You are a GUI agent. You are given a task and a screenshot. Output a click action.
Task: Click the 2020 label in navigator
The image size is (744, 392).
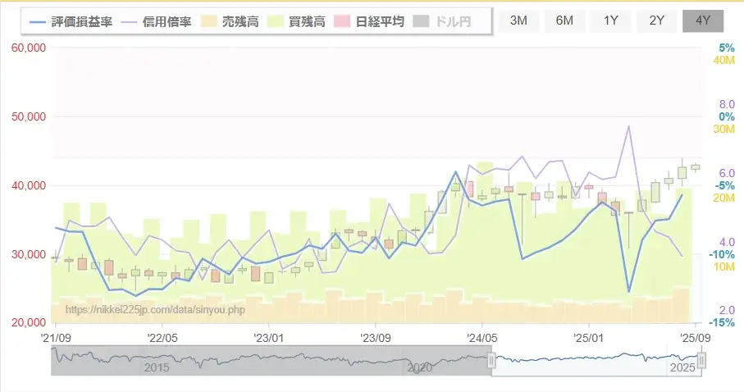pyautogui.click(x=420, y=367)
